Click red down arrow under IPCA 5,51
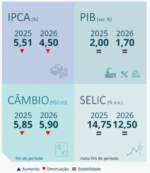 point(22,51)
